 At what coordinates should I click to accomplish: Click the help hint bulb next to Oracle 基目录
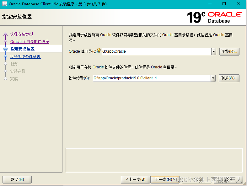(99, 50)
